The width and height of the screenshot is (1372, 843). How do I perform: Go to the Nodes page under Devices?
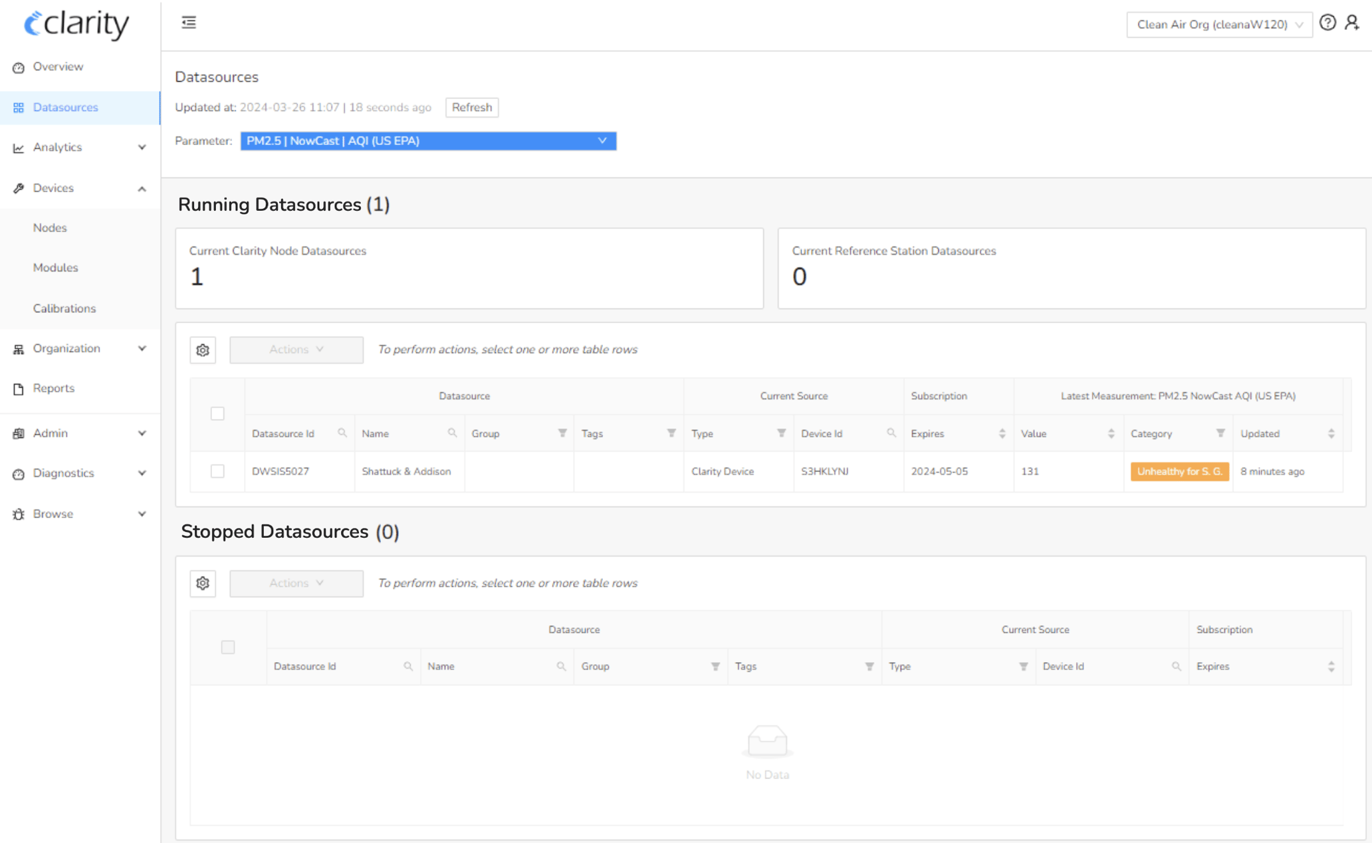(50, 227)
